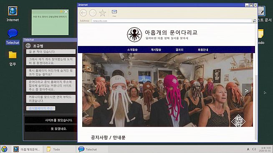Open the 게시말씀 menu item
The height and width of the screenshot is (153, 273).
tap(156, 50)
